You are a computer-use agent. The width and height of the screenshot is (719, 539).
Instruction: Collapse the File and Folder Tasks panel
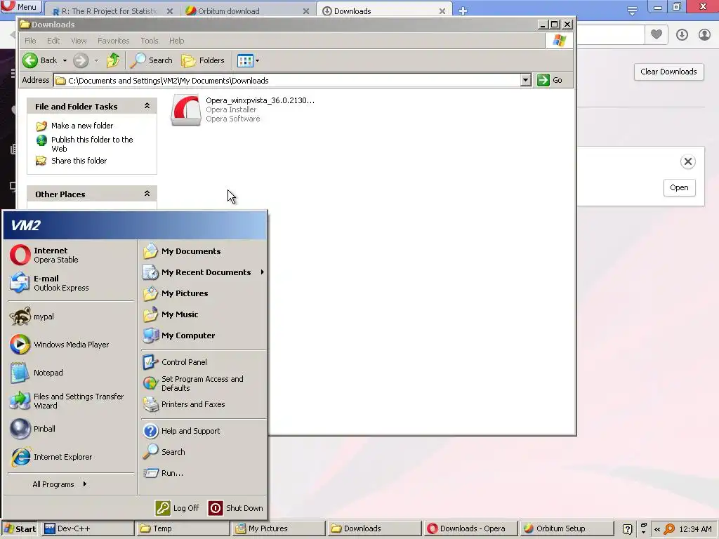pyautogui.click(x=147, y=106)
